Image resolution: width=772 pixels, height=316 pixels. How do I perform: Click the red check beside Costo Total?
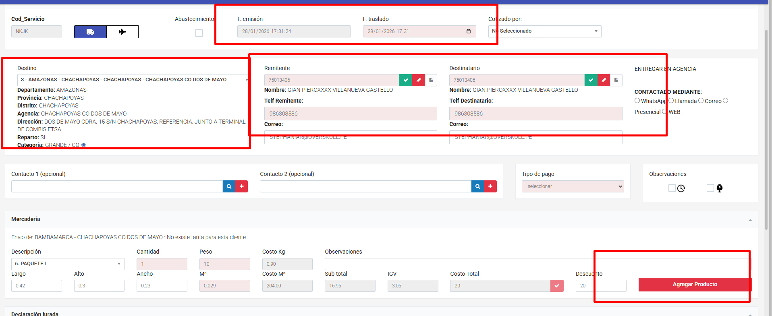click(x=557, y=286)
